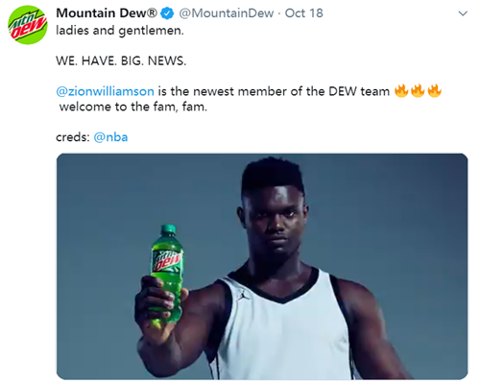
Task: Open the @zionwilliamson mention
Action: pyautogui.click(x=105, y=91)
